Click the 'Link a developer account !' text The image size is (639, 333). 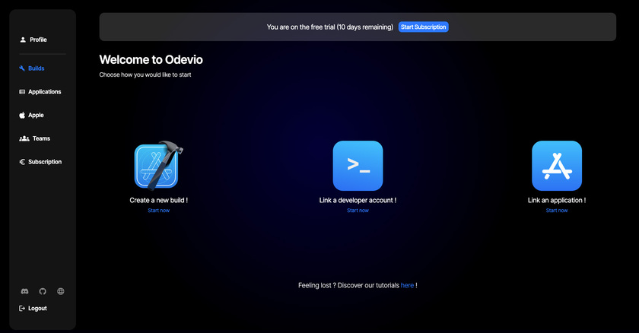click(358, 200)
